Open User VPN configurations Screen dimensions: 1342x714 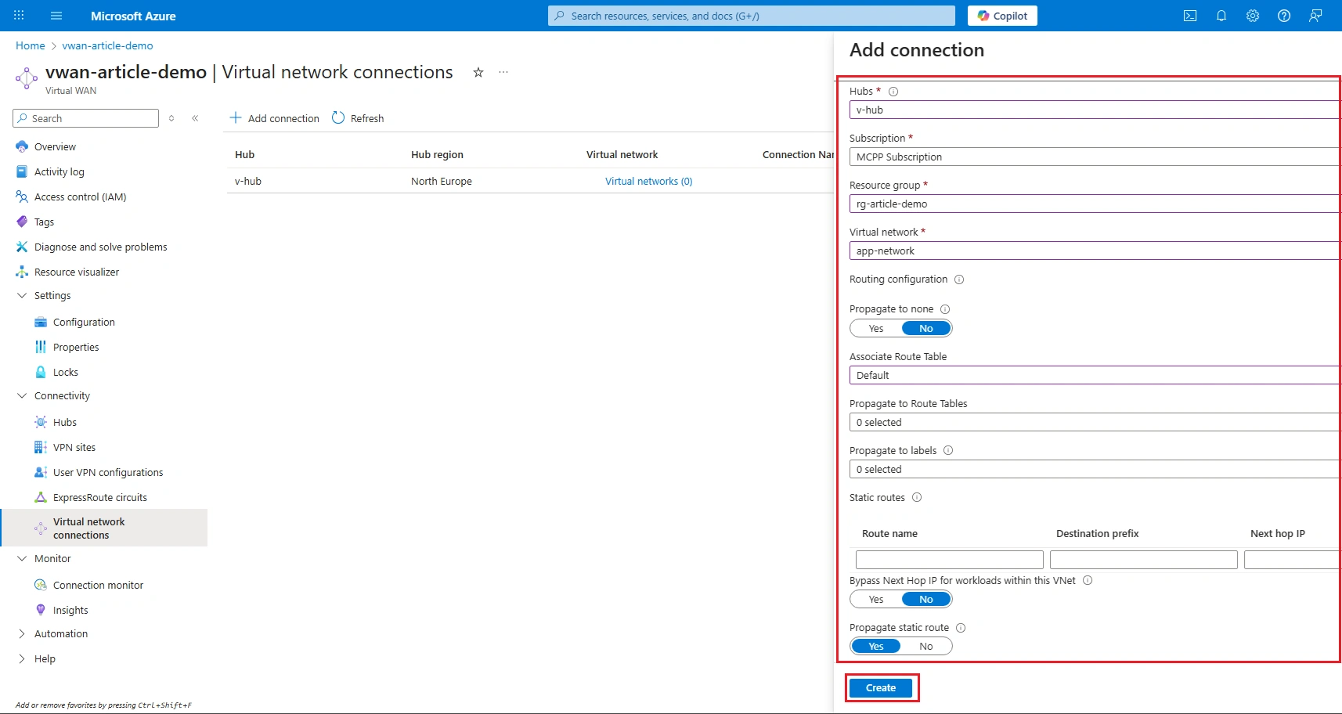click(x=108, y=472)
